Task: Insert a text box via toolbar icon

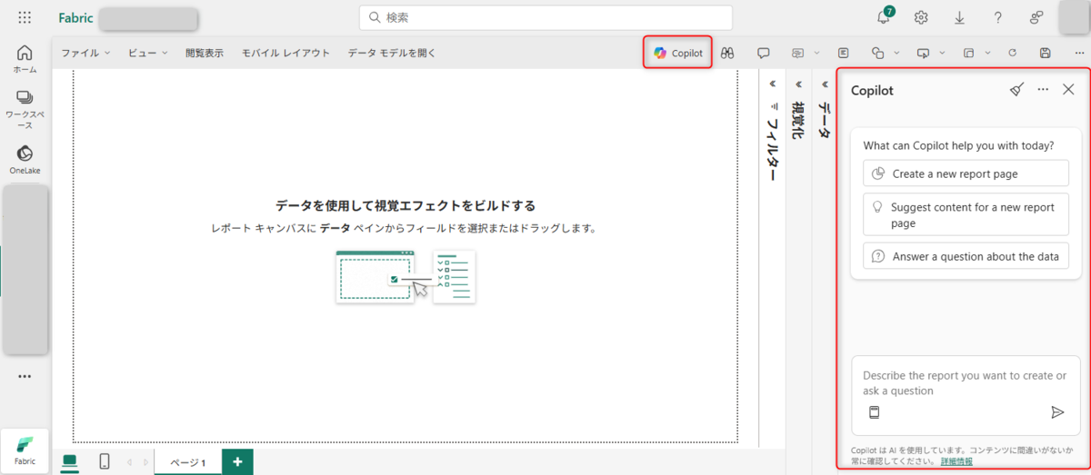Action: pyautogui.click(x=844, y=53)
